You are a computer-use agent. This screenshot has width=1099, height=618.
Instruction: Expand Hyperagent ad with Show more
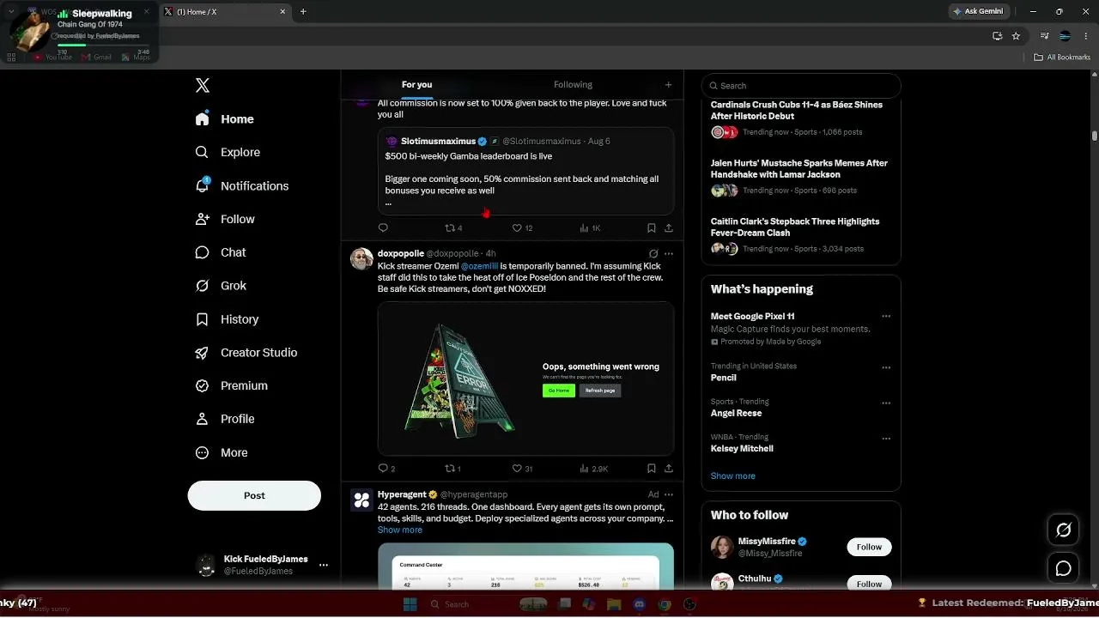click(x=400, y=530)
